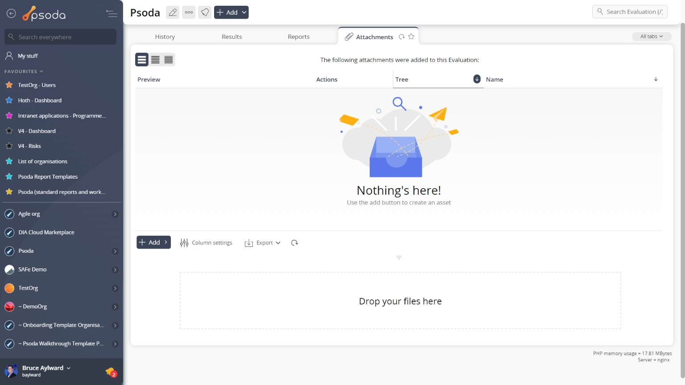Click the SAFe Demo organisation icon
This screenshot has height=385, width=685.
[9, 270]
